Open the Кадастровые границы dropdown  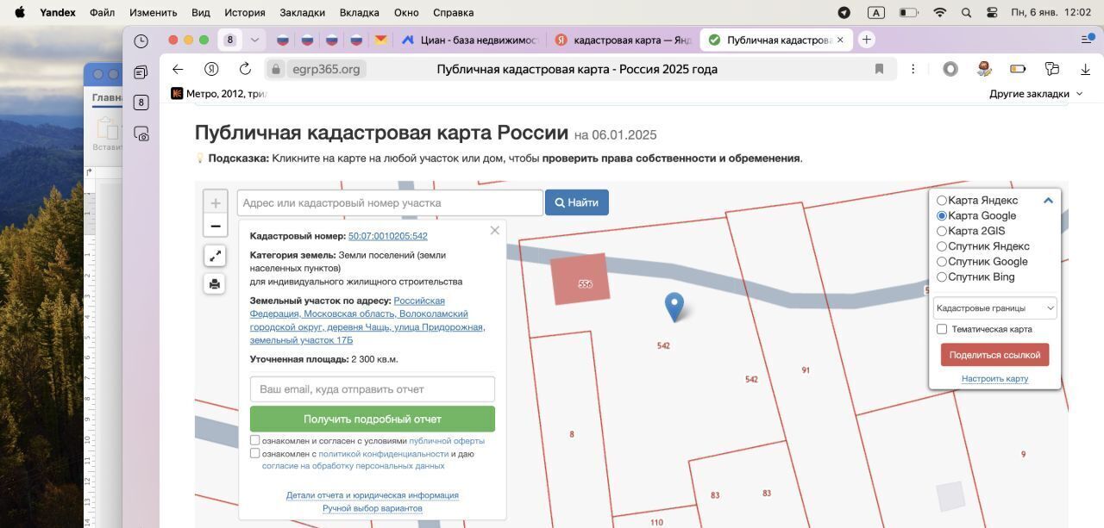[994, 307]
